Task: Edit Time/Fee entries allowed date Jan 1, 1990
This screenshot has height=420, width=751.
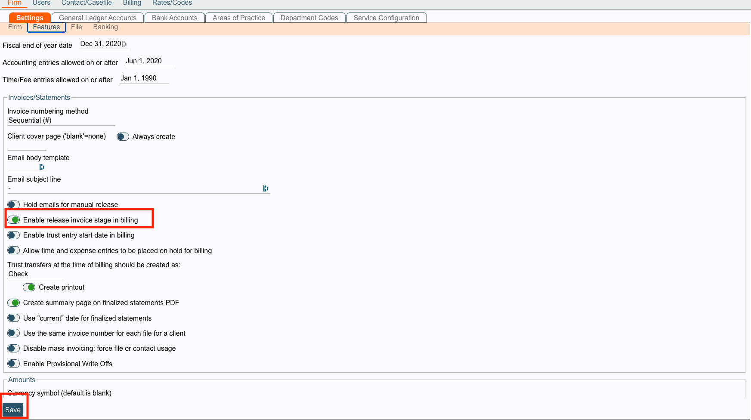Action: 144,78
